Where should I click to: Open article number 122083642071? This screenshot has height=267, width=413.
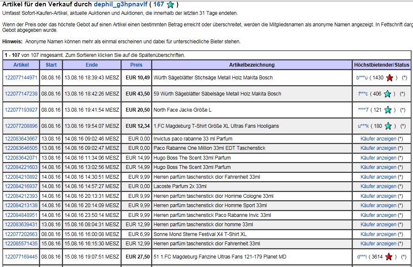coord(21,158)
